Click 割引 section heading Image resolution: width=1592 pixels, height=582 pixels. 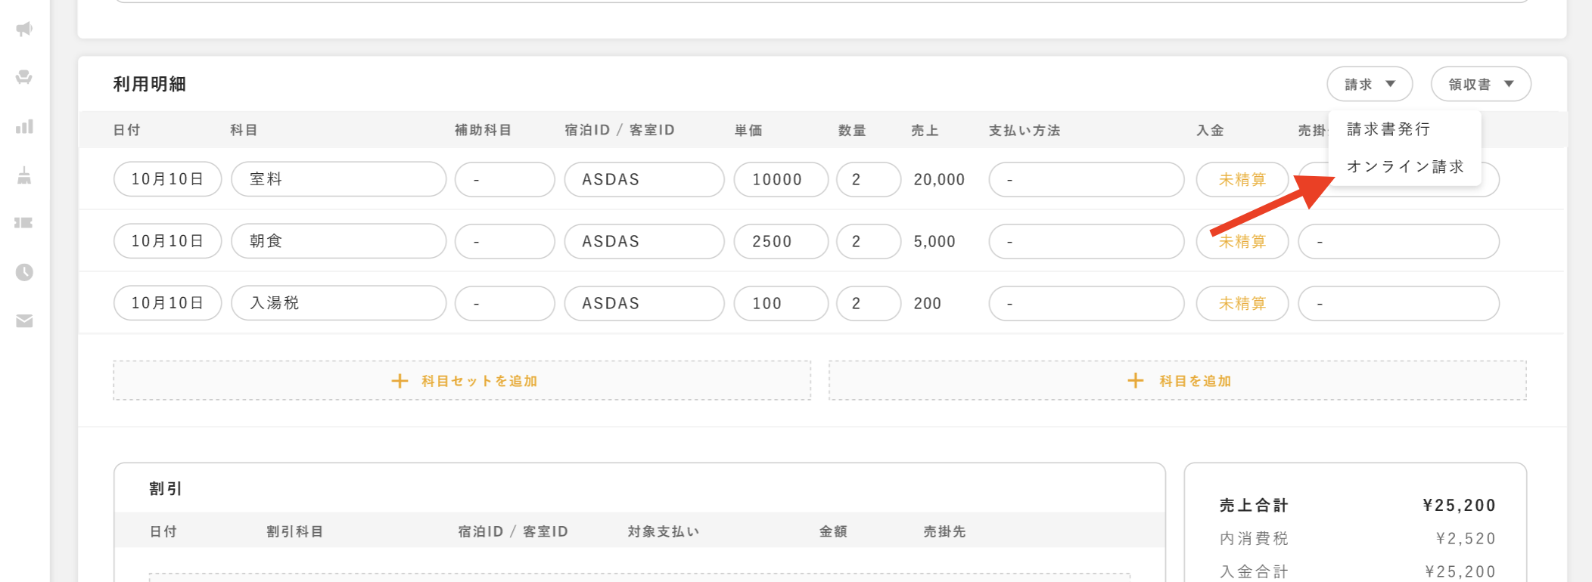pyautogui.click(x=166, y=489)
